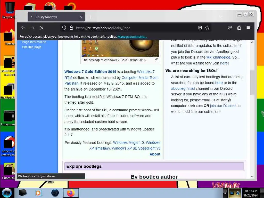Close the CrustyWindows tab
Viewport: 264px width, 198px height.
(x=81, y=17)
